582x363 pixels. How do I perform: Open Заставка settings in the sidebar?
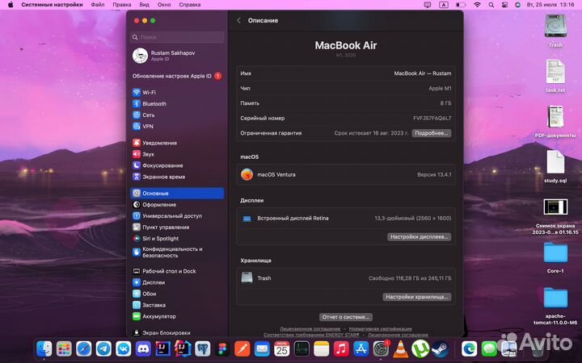[150, 305]
